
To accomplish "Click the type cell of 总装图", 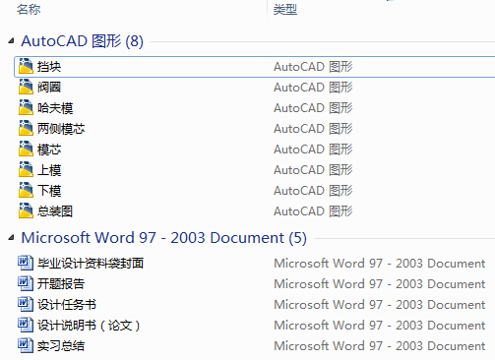I will coord(313,211).
